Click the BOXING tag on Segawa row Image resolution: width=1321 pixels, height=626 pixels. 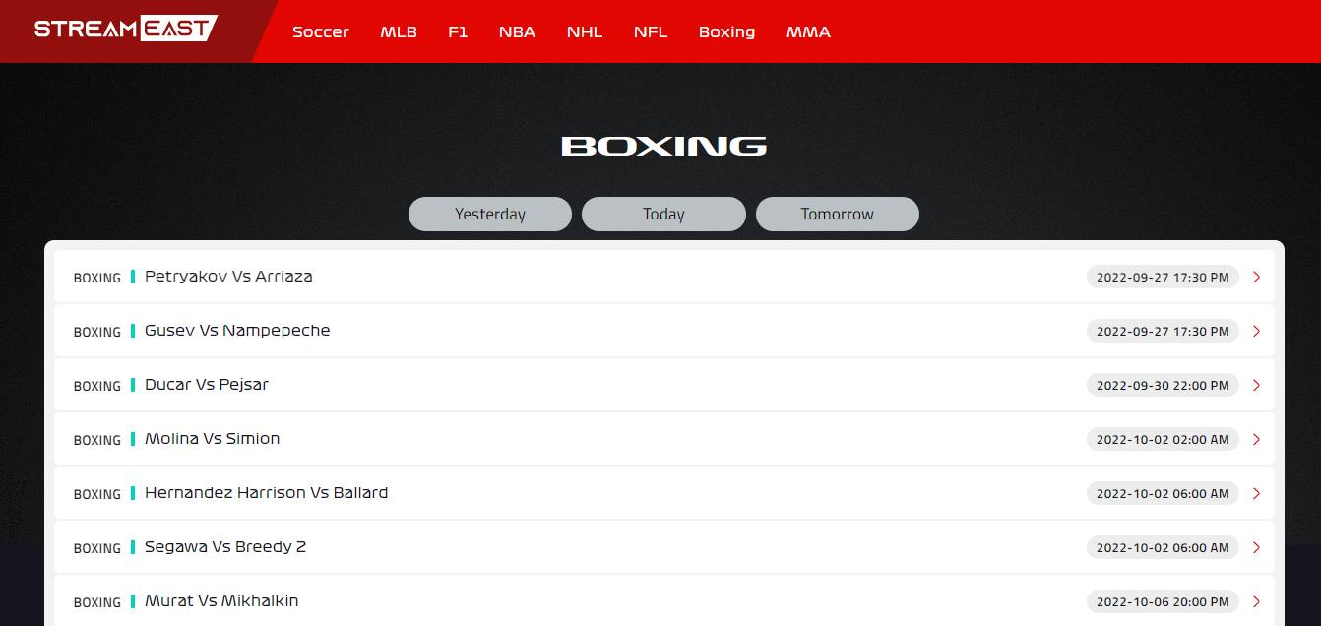pos(97,549)
